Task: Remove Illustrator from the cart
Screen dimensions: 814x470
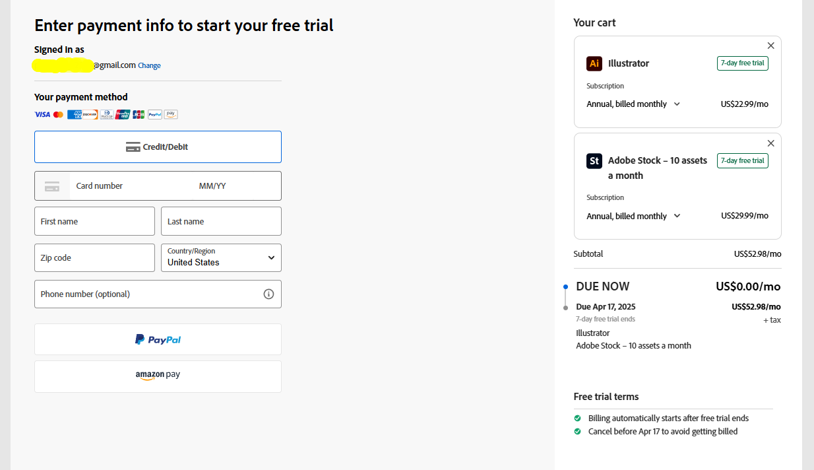Action: pyautogui.click(x=771, y=46)
